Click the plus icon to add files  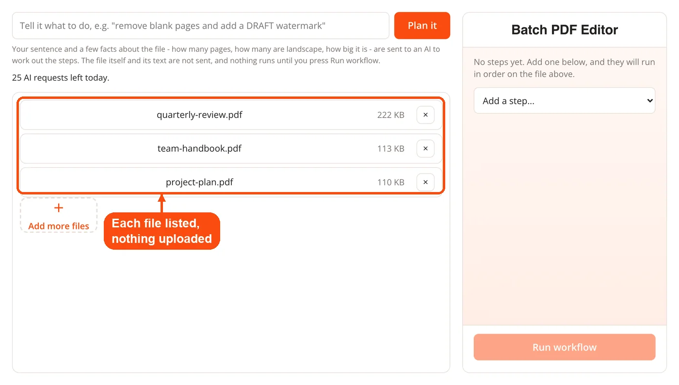(59, 208)
